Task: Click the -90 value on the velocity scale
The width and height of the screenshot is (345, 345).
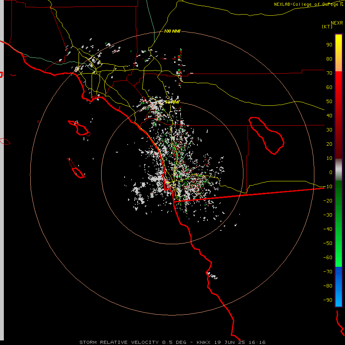Action: [328, 300]
